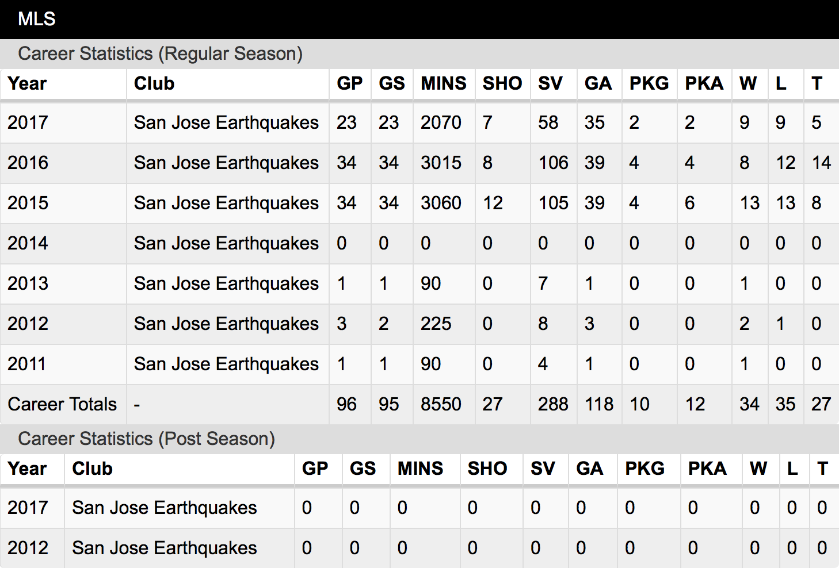Click the Club column header in regular season
The height and width of the screenshot is (568, 839).
pos(154,83)
